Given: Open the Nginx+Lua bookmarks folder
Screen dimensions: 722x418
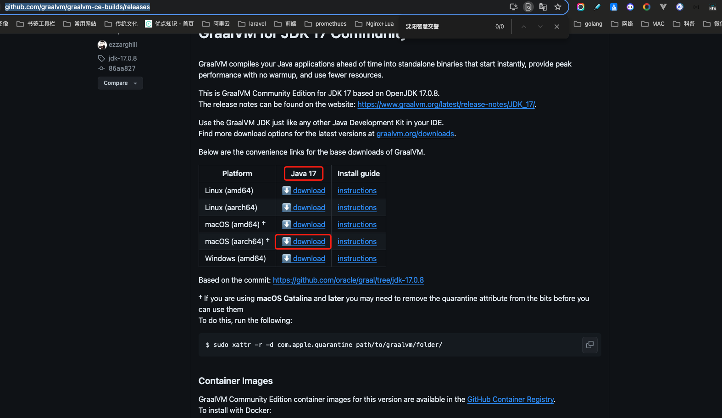Looking at the screenshot, I should pyautogui.click(x=374, y=24).
